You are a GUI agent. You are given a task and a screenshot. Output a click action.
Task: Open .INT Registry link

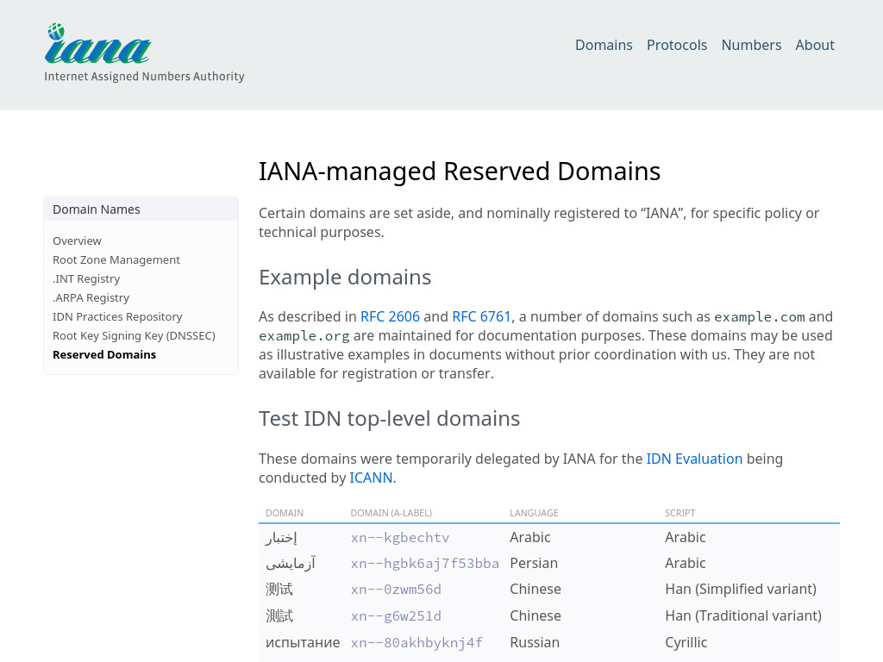tap(86, 278)
